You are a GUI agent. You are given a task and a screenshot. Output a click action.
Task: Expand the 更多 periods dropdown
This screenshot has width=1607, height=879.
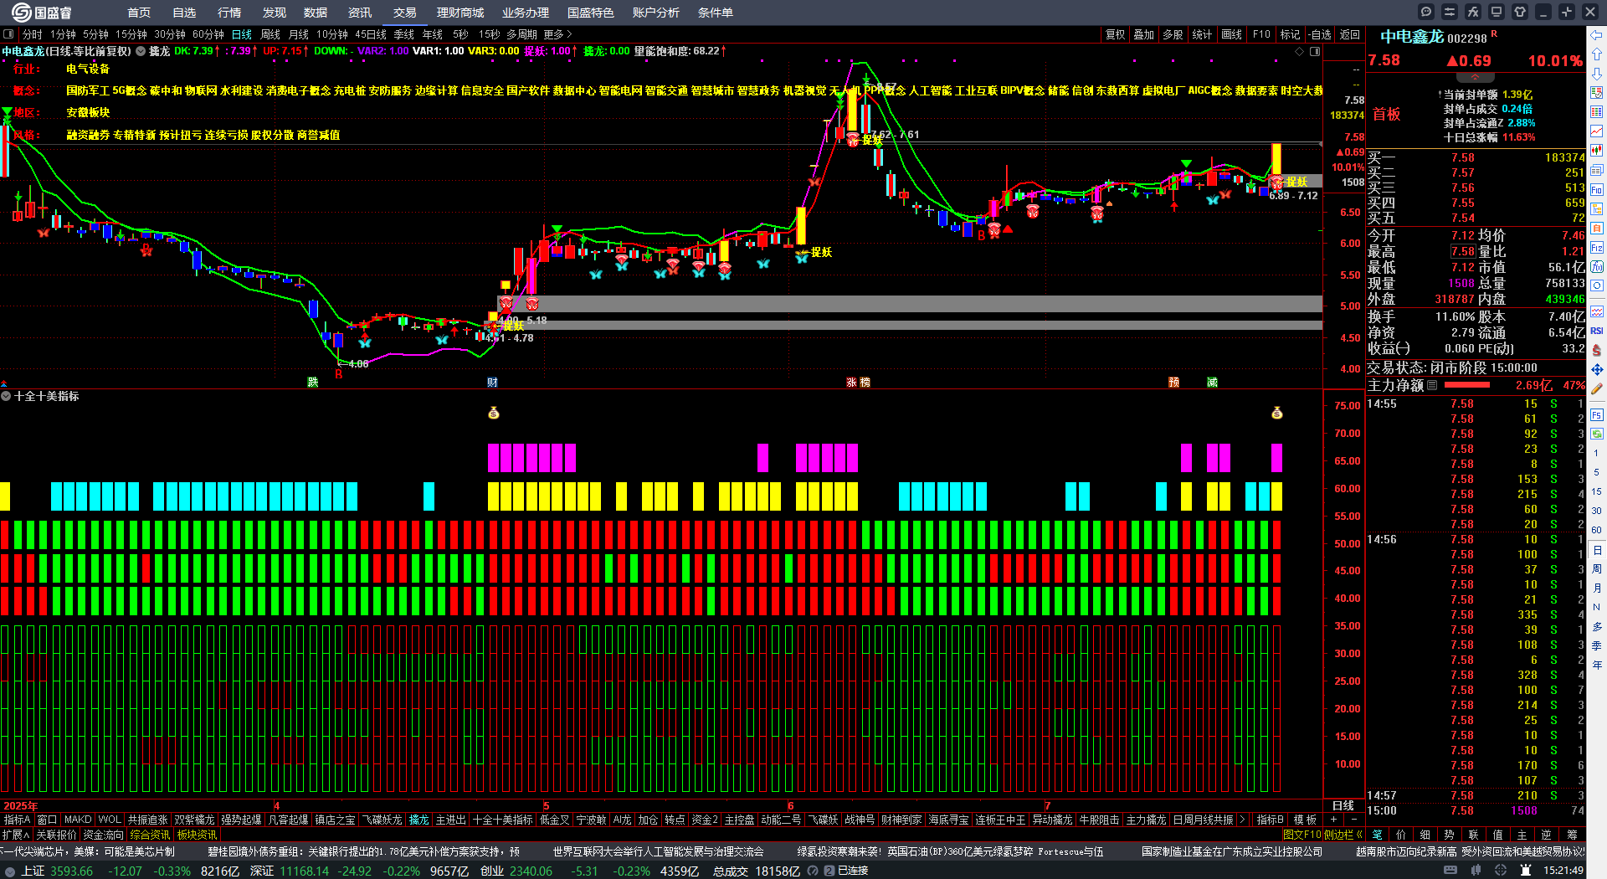pos(557,34)
